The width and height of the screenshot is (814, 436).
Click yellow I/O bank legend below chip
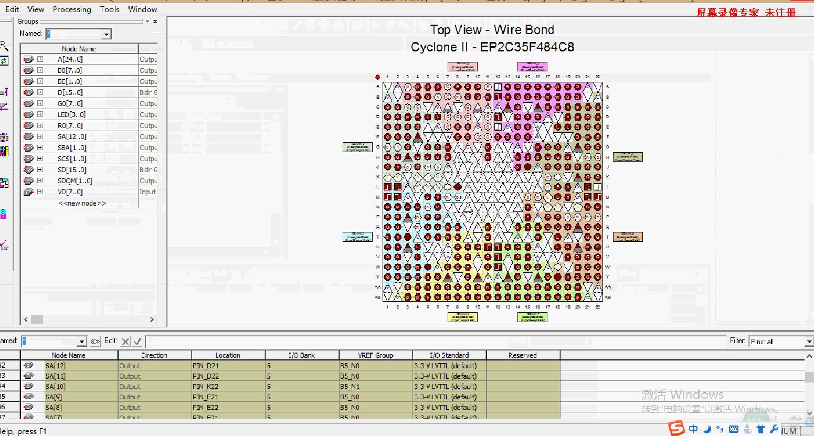(x=462, y=317)
